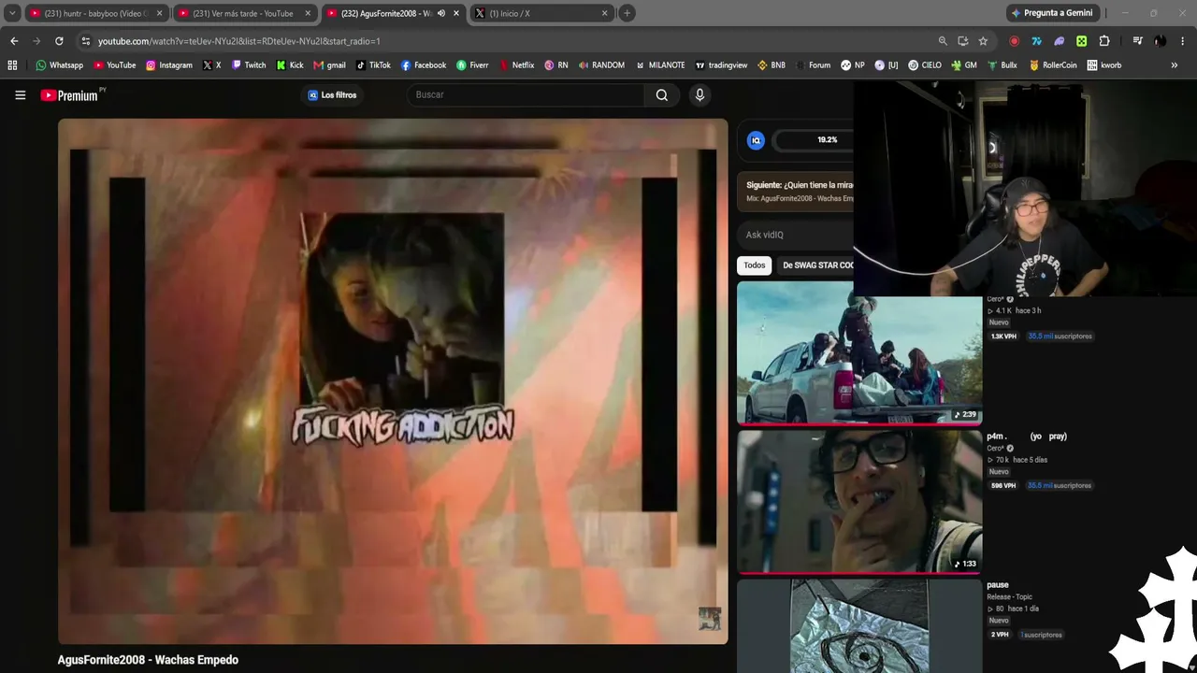Mute the AgusFornite2008 tab audio icon
The image size is (1197, 673).
(x=441, y=13)
